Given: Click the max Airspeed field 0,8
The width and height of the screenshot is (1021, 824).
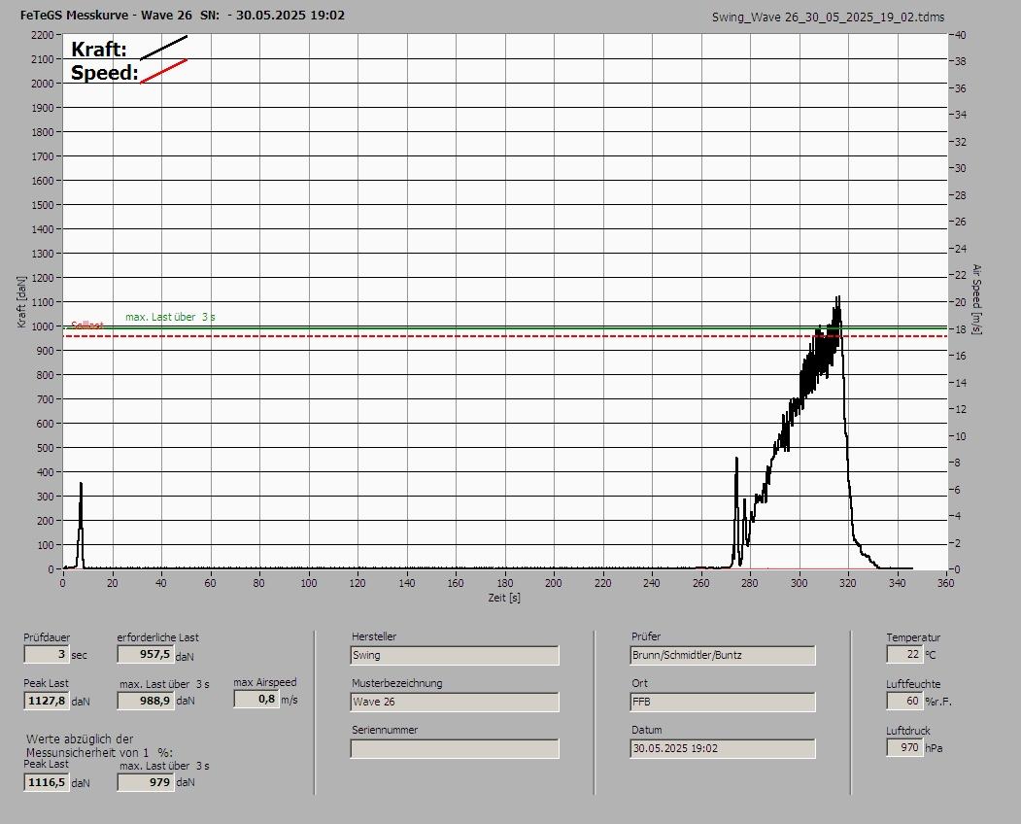Looking at the screenshot, I should click(x=256, y=699).
